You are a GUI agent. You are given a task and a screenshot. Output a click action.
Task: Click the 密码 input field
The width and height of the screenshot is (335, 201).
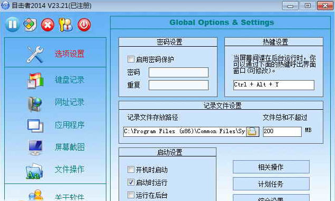point(178,72)
